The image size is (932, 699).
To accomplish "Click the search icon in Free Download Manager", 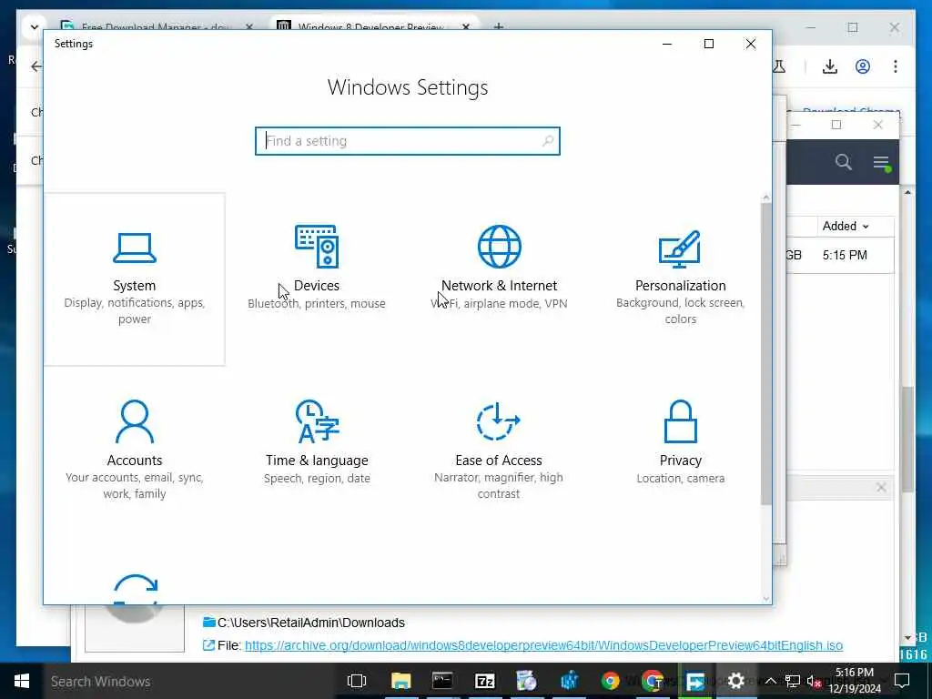I will [843, 162].
